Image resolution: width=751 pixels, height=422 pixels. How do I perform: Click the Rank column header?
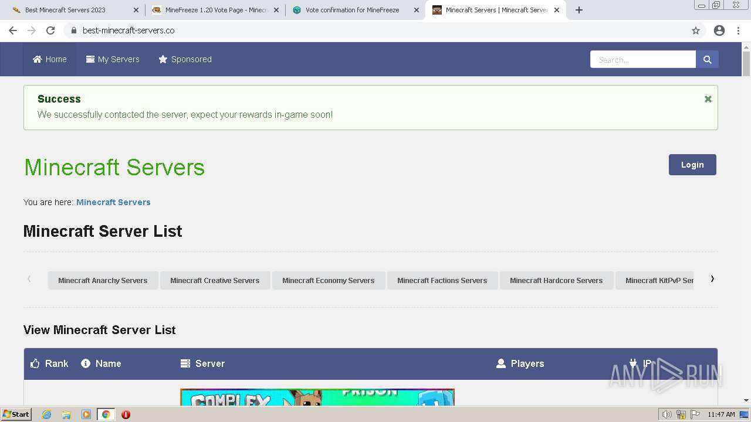pyautogui.click(x=49, y=363)
